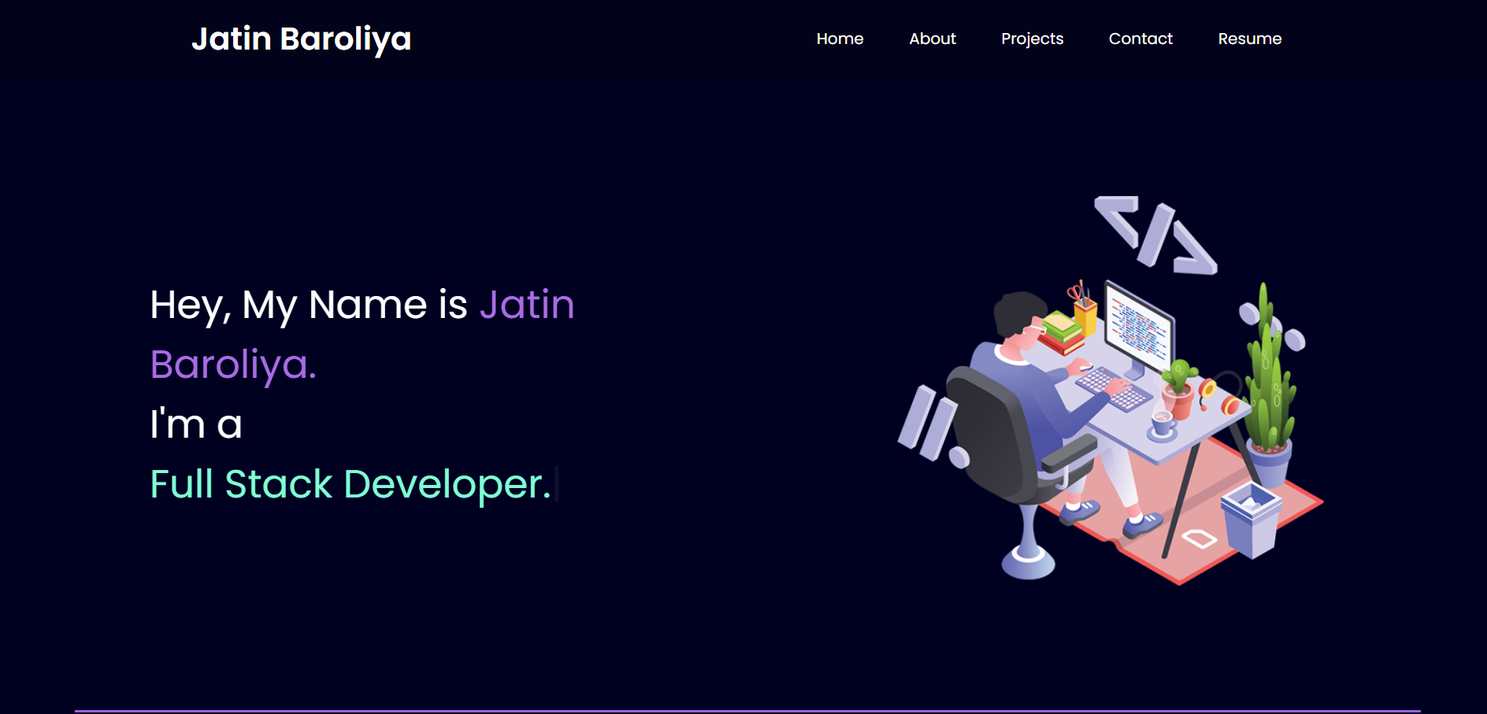Screen dimensions: 1487x714
Task: Click the purple 'Jatin Baroliya' heading text
Action: (x=233, y=364)
